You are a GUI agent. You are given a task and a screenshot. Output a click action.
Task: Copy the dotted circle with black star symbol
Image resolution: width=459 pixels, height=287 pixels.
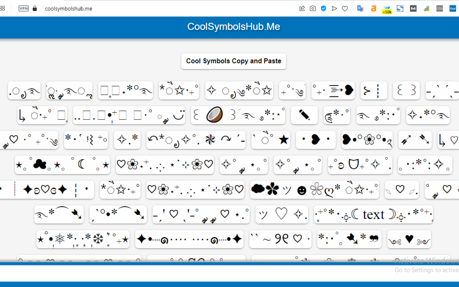click(271, 140)
